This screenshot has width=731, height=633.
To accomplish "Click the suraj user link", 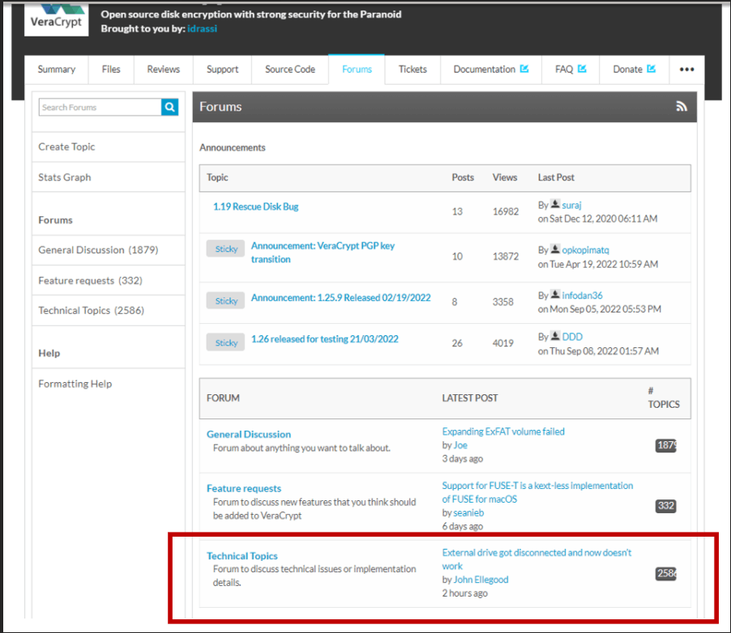I will click(x=571, y=206).
